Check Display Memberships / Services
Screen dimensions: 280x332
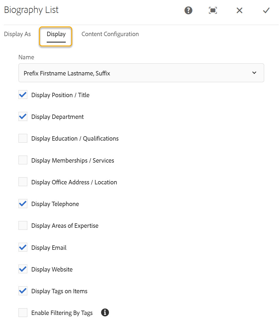[23, 160]
